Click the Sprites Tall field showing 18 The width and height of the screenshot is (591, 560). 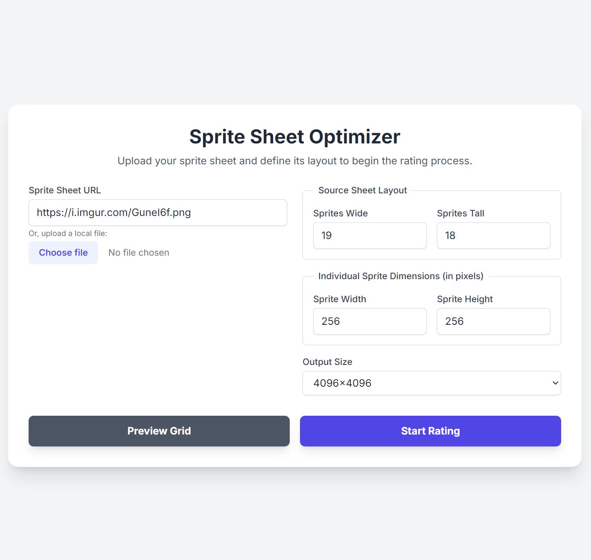(x=493, y=236)
